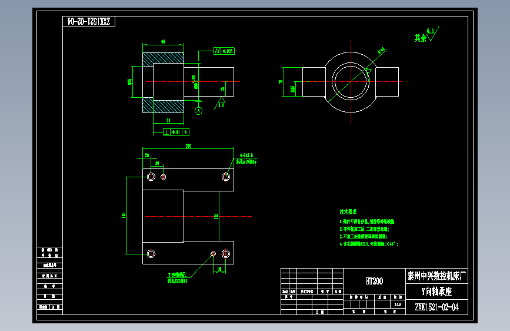This screenshot has width=510, height=331.
Task: Click the 6.3 roughness symbol beside 其余
Action: pos(432,34)
